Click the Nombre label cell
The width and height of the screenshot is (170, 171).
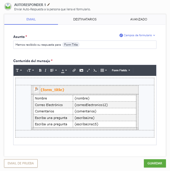53,98
